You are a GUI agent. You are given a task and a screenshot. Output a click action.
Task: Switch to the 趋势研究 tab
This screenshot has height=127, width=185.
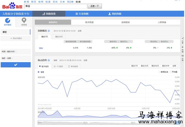(53, 22)
